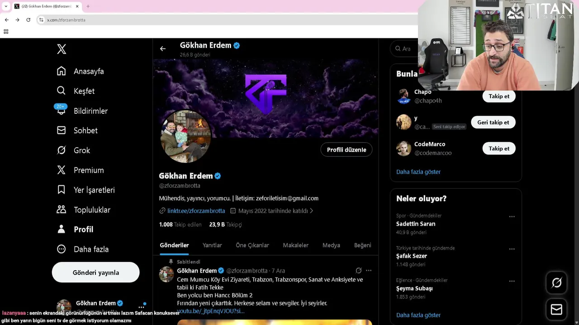Switch to Gönderiler tab
The width and height of the screenshot is (579, 325).
174,245
